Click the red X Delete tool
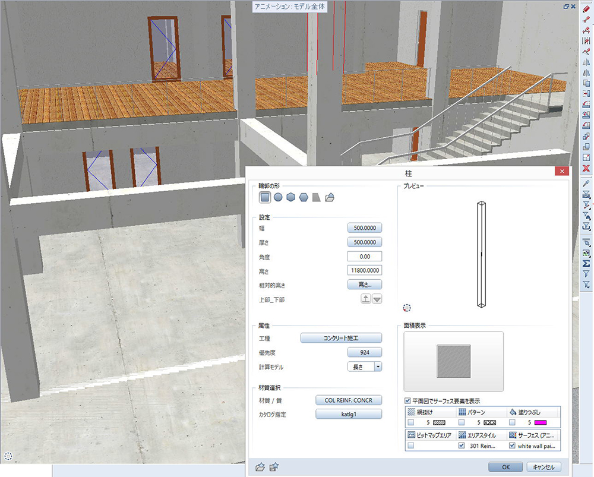 point(586,168)
